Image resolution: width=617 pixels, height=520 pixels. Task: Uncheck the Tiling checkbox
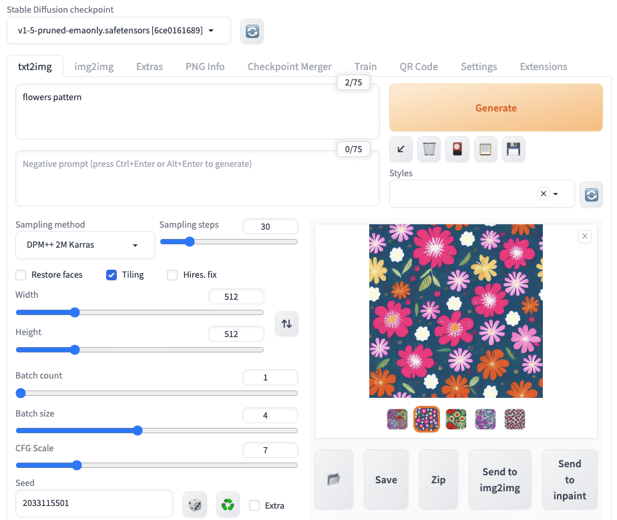pyautogui.click(x=112, y=275)
